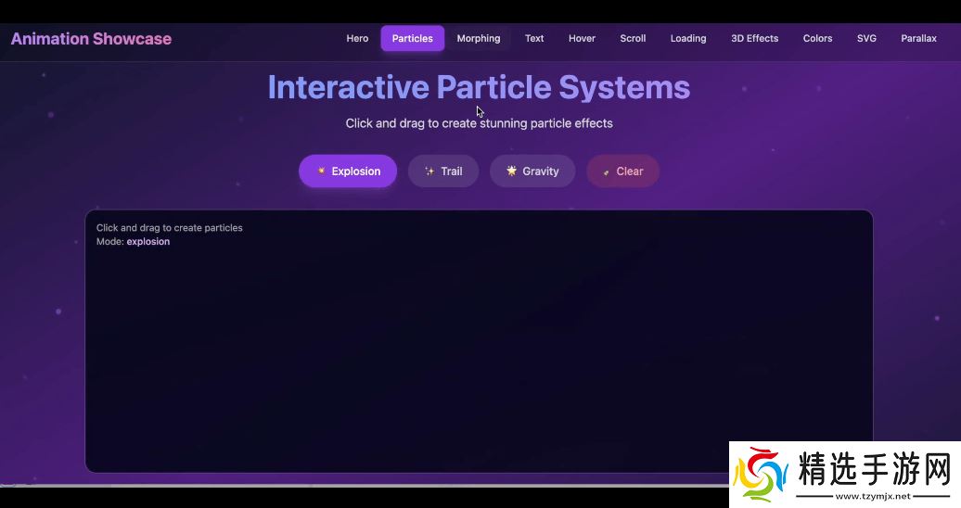Click the "Mode: explosion" status label
Screen dimensions: 961x508
[133, 242]
